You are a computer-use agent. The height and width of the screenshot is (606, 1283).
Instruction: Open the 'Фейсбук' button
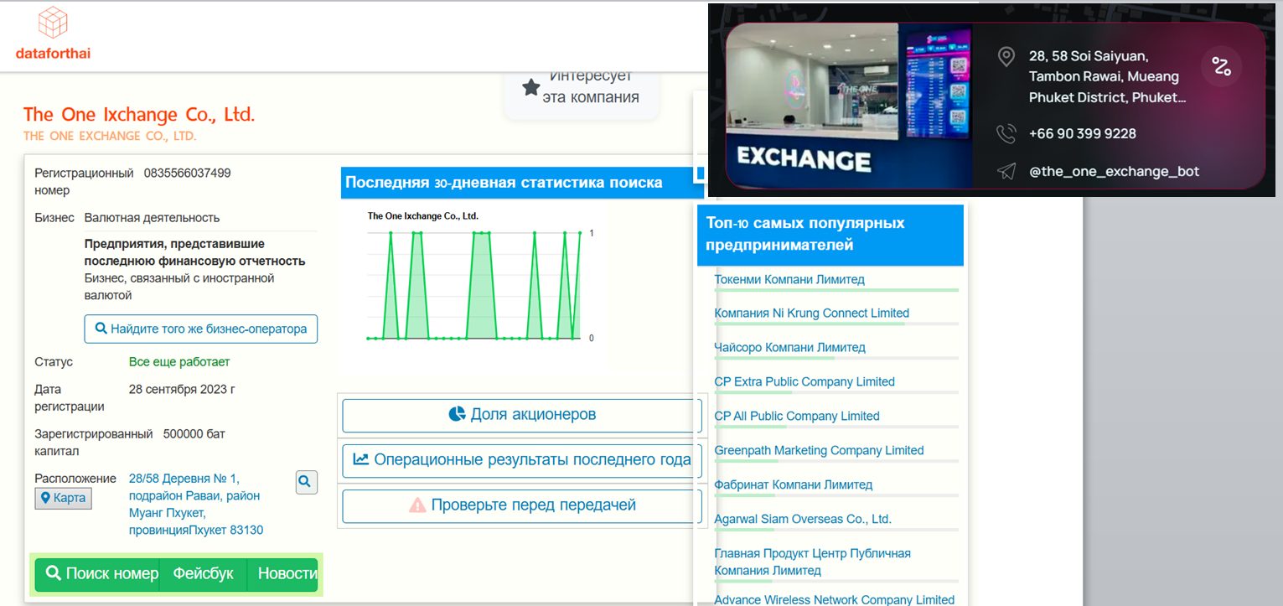tap(204, 574)
